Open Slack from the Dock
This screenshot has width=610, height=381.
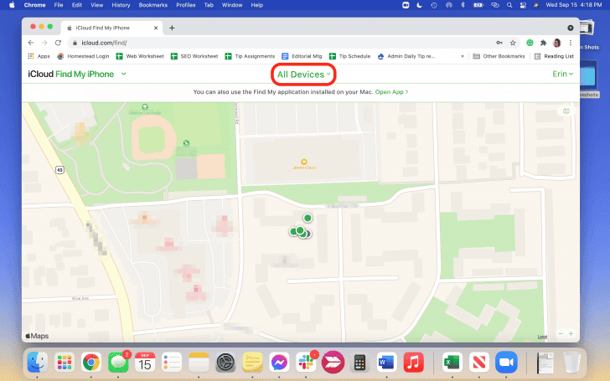point(307,362)
